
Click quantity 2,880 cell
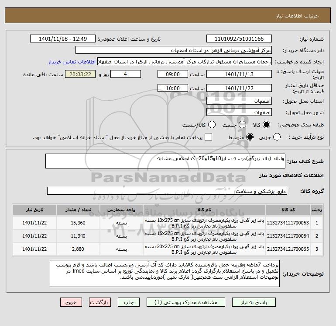(78, 249)
